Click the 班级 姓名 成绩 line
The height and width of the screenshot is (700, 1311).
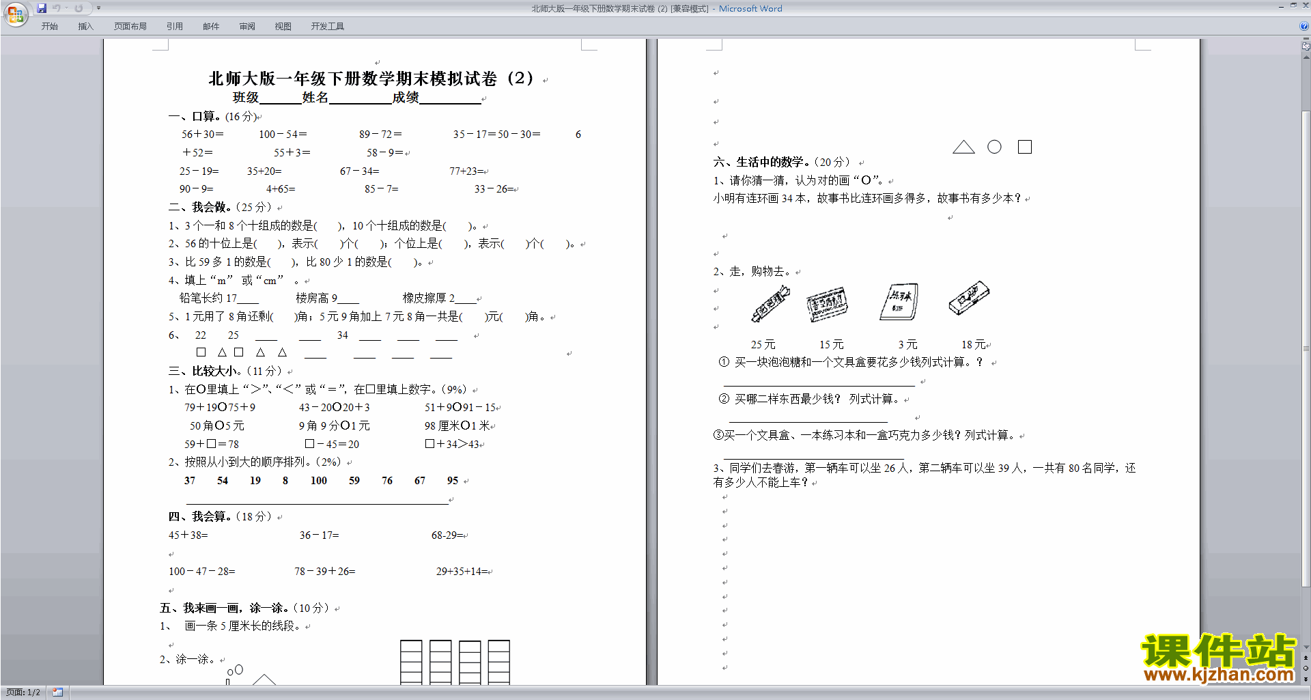pyautogui.click(x=356, y=98)
